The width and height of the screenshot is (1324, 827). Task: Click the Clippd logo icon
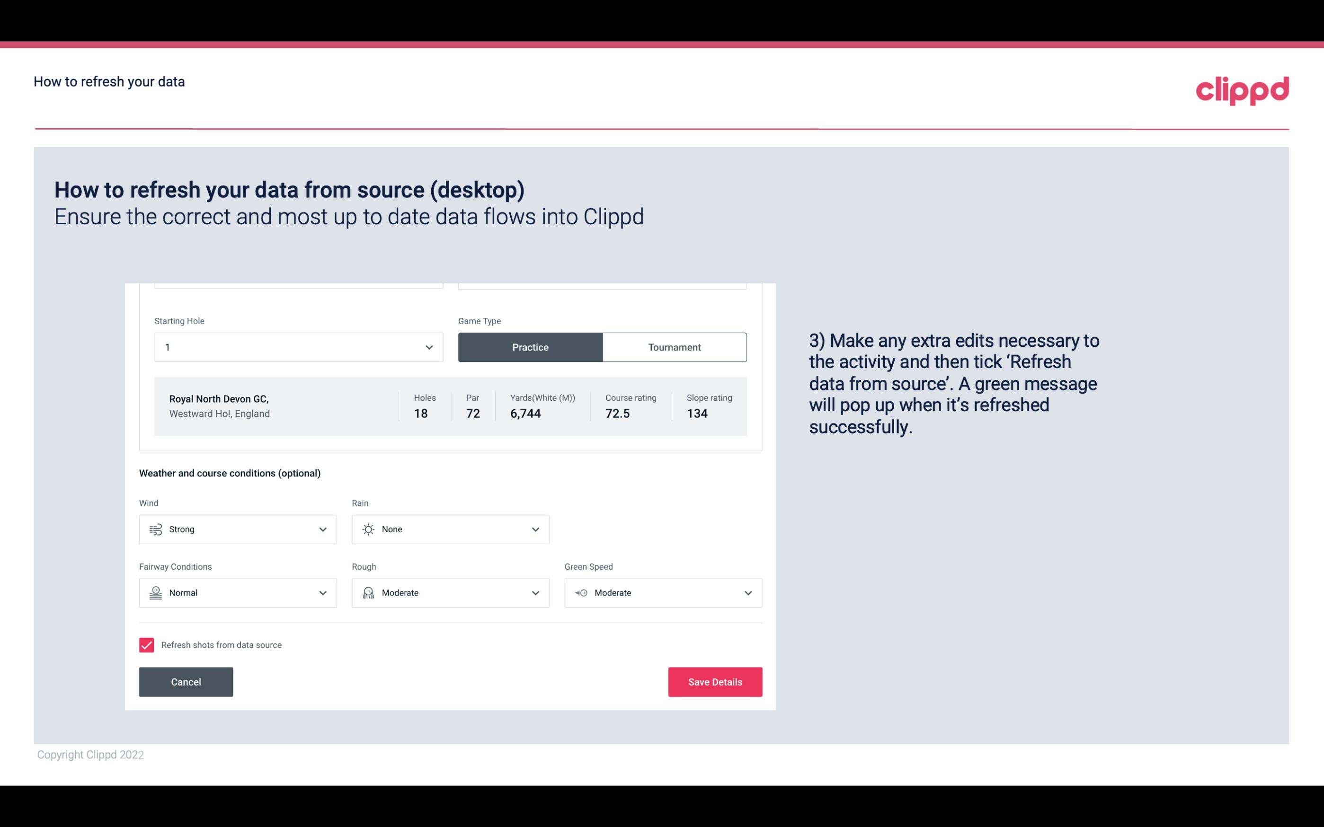click(x=1242, y=88)
